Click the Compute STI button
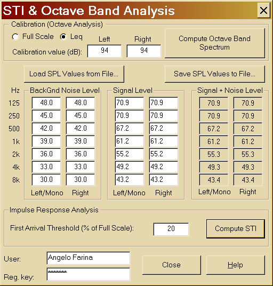This screenshot has width=273, height=286. click(236, 229)
